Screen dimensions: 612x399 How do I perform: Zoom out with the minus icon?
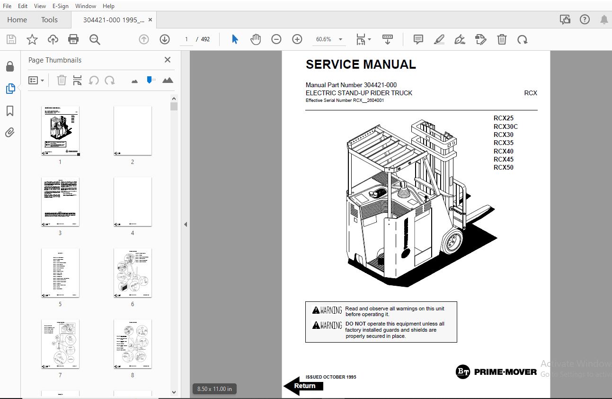click(x=276, y=39)
